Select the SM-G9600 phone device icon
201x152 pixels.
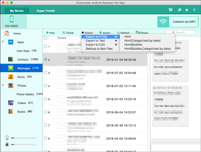pyautogui.click(x=11, y=19)
